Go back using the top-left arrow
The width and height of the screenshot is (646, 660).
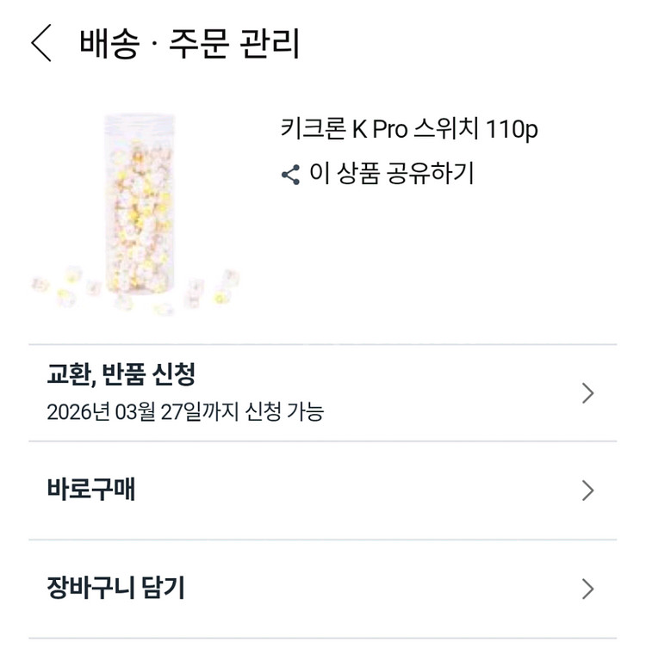pos(41,44)
